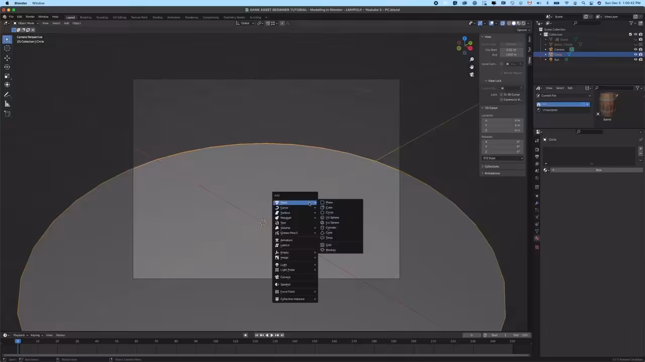Open the Global transform orientation dropdown
This screenshot has width=645, height=362.
(245, 23)
